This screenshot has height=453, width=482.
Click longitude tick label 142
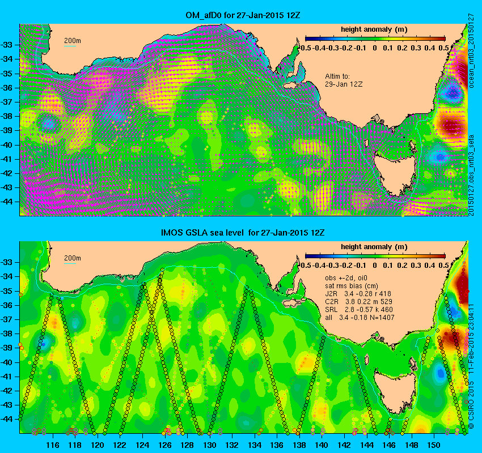344,445
